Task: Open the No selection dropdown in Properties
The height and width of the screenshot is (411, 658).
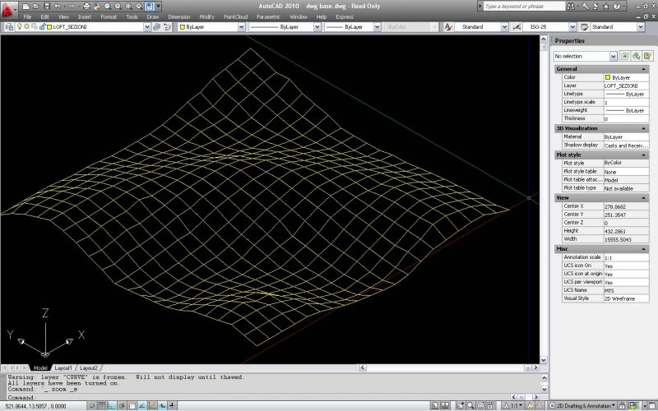Action: pos(613,56)
